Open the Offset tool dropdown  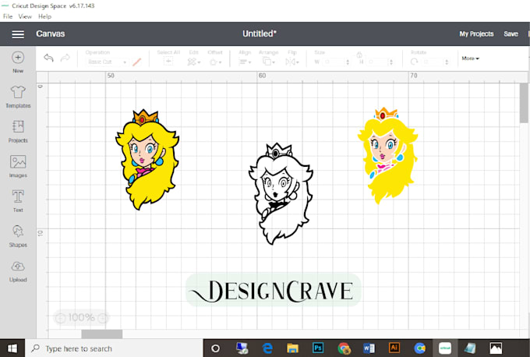pos(215,62)
